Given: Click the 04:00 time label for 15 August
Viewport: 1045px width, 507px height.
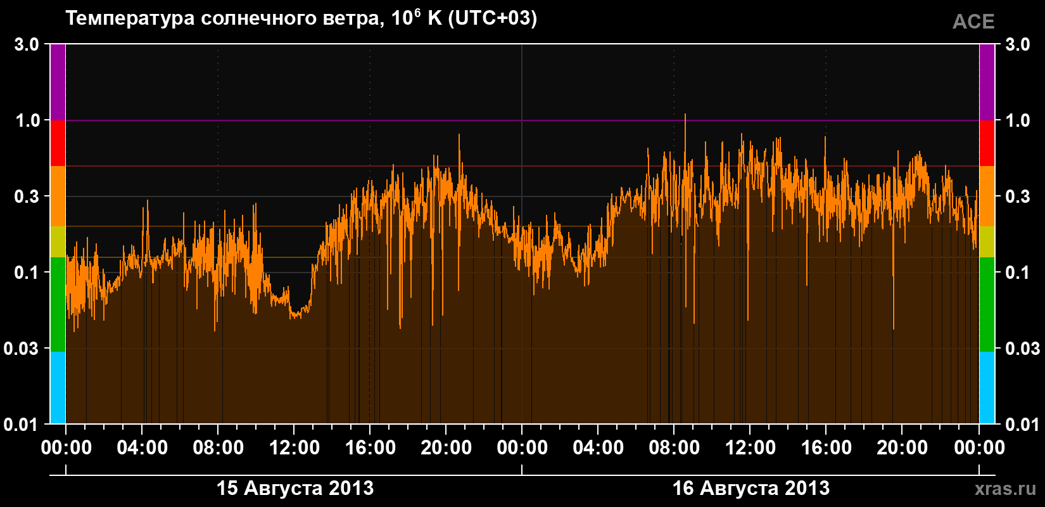Looking at the screenshot, I should click(x=142, y=448).
